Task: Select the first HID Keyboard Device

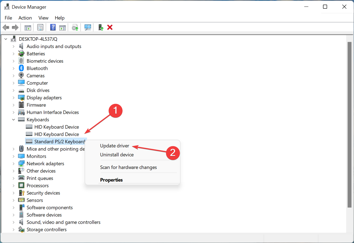Action: coord(57,127)
